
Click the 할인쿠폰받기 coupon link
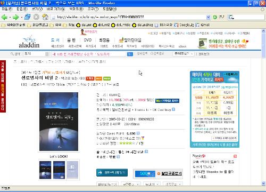(171, 173)
